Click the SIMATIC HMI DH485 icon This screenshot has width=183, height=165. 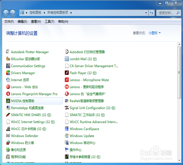8,115
